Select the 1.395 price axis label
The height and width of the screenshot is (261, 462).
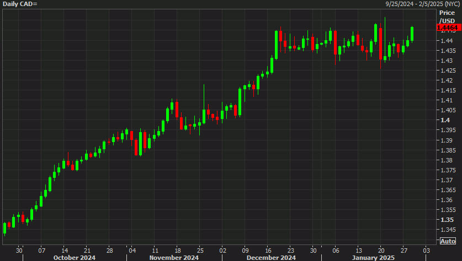click(448, 130)
